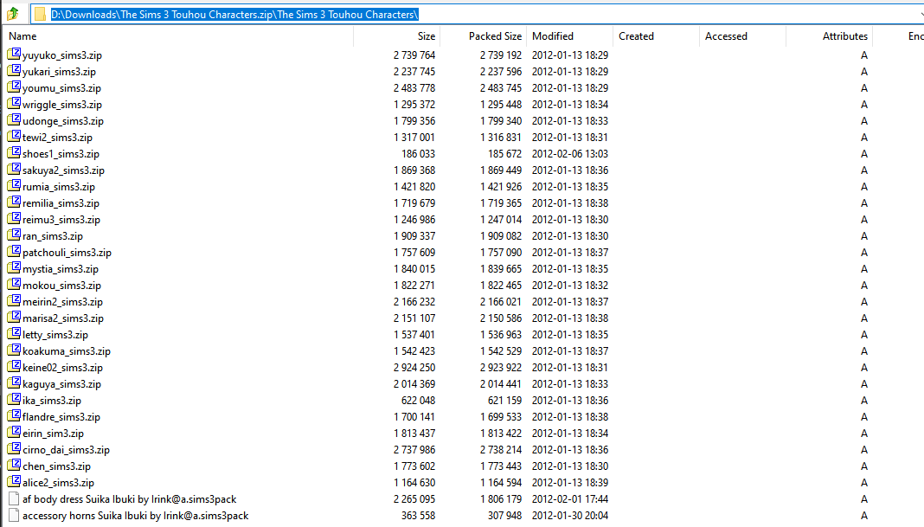Image resolution: width=924 pixels, height=527 pixels.
Task: Expand the address bar path dropdown
Action: click(919, 14)
